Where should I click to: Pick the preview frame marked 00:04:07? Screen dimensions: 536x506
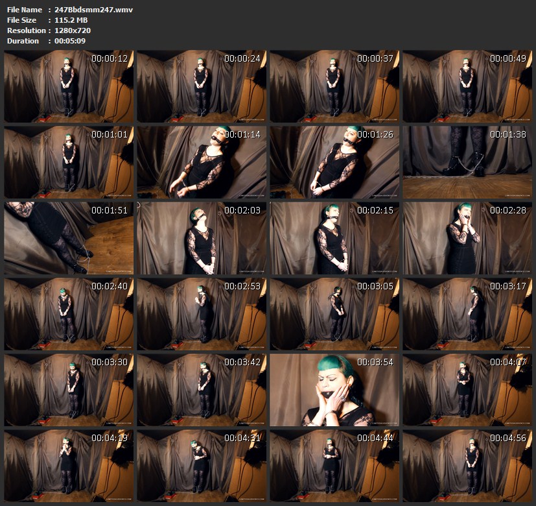(x=467, y=390)
